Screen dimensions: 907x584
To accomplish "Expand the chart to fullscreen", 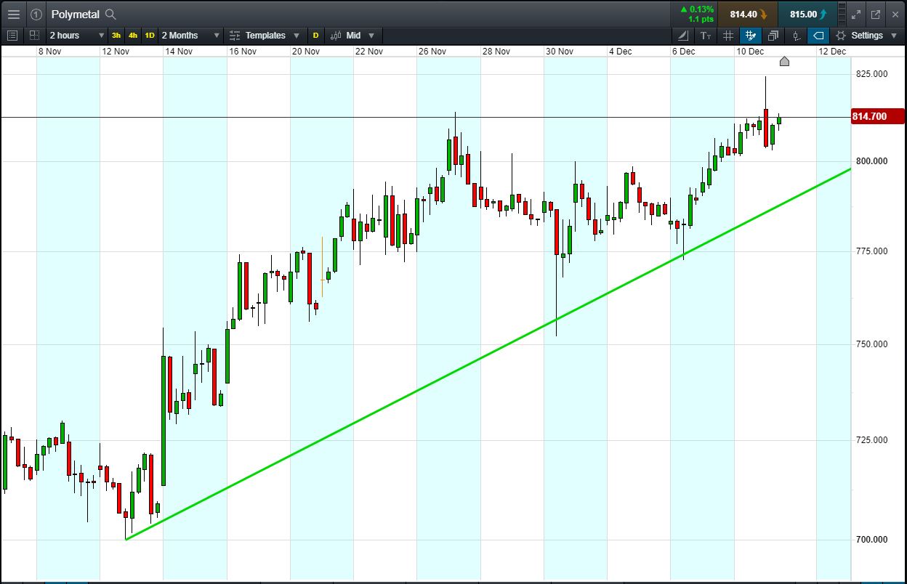I will 856,14.
